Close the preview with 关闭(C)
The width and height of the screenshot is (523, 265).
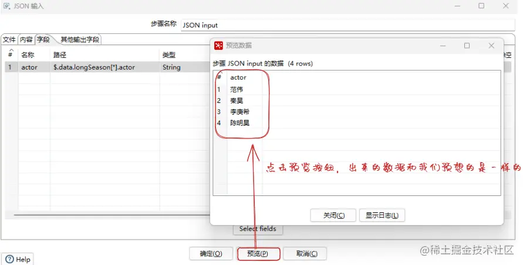point(333,215)
